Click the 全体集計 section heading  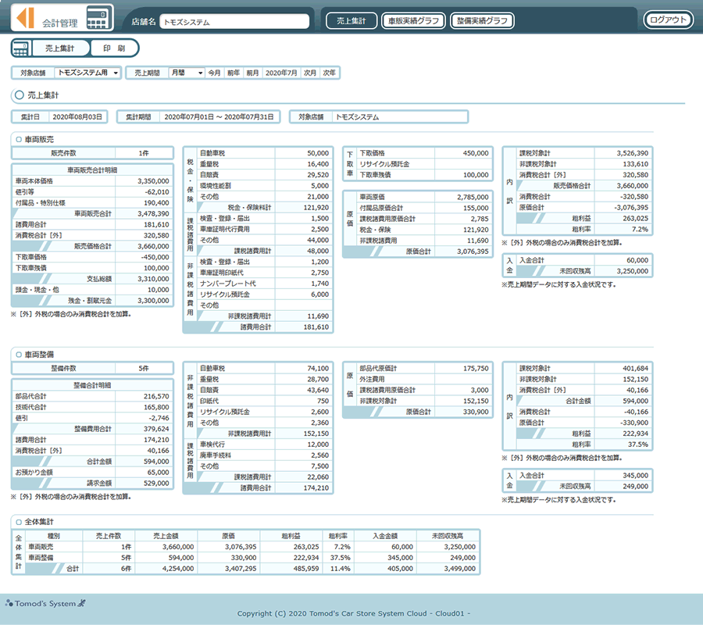pyautogui.click(x=39, y=522)
